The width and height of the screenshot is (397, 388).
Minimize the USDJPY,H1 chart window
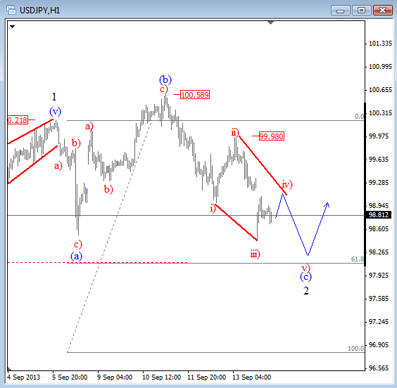pyautogui.click(x=340, y=11)
